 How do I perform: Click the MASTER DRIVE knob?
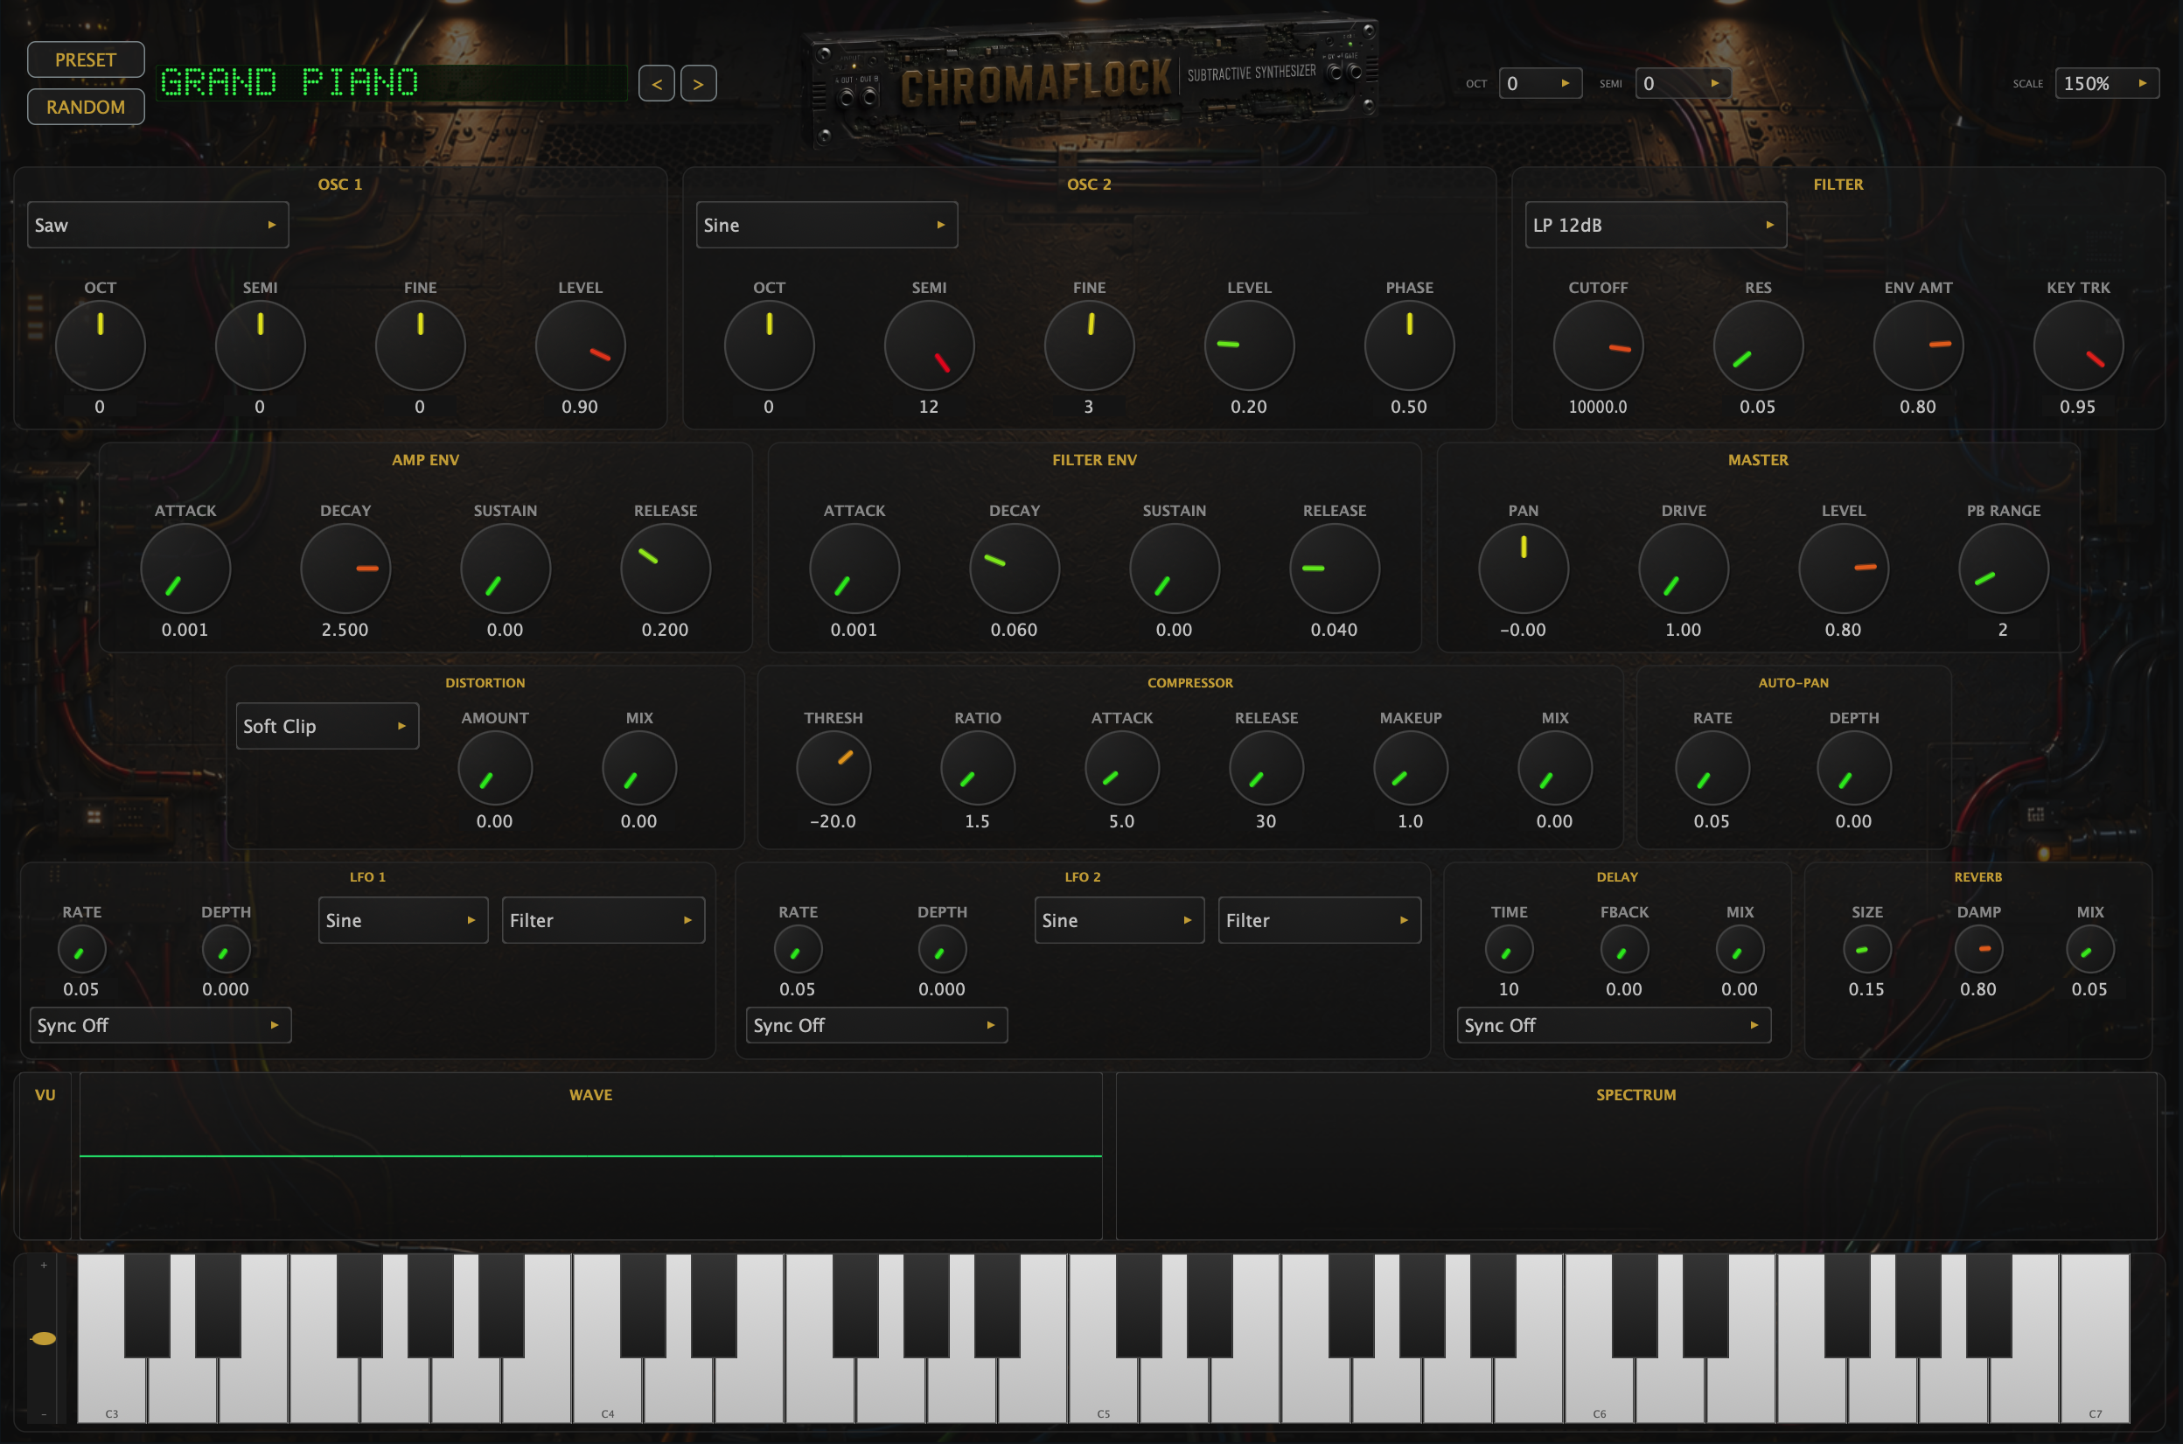(1684, 569)
